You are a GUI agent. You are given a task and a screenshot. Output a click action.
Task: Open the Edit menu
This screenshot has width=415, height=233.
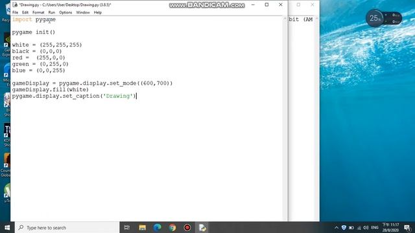pyautogui.click(x=25, y=12)
